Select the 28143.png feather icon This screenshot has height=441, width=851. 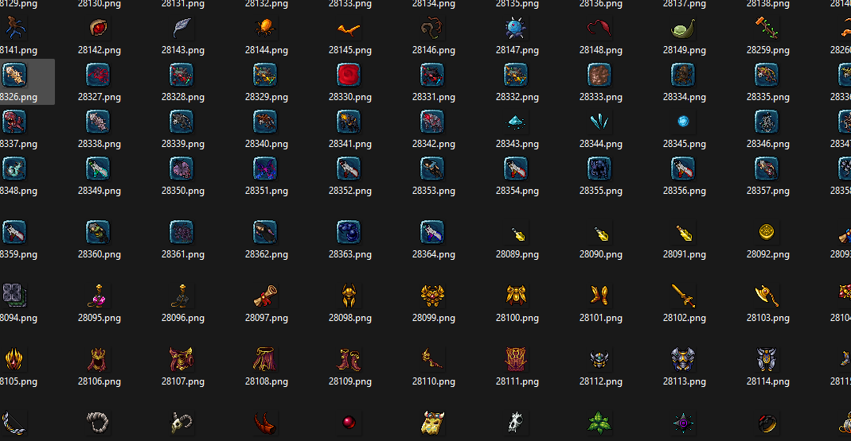pyautogui.click(x=182, y=28)
